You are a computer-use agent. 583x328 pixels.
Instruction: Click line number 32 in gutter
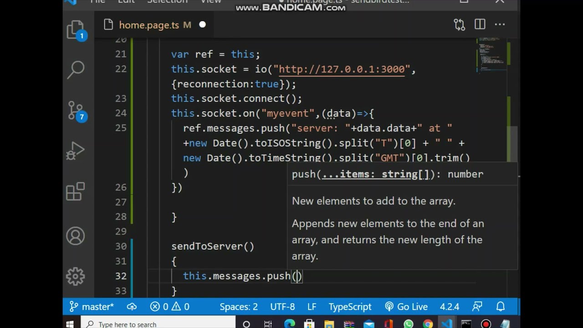tap(121, 276)
